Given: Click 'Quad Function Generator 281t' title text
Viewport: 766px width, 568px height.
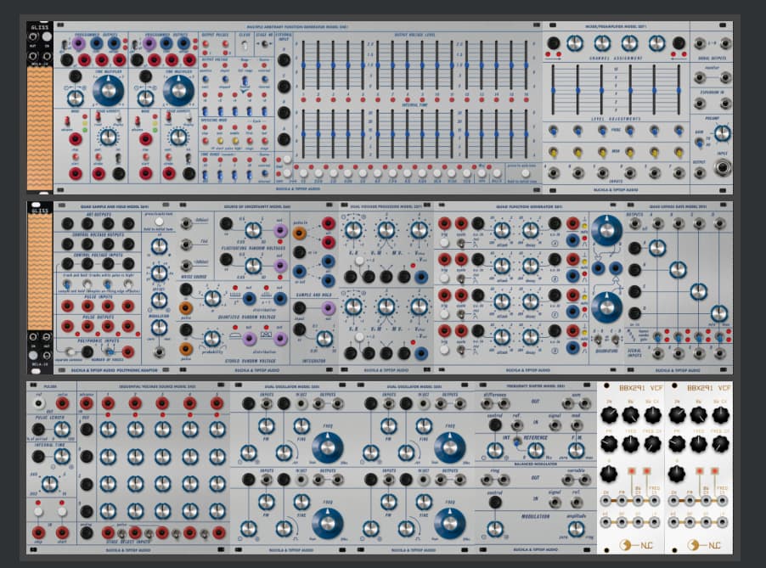Looking at the screenshot, I should [528, 206].
